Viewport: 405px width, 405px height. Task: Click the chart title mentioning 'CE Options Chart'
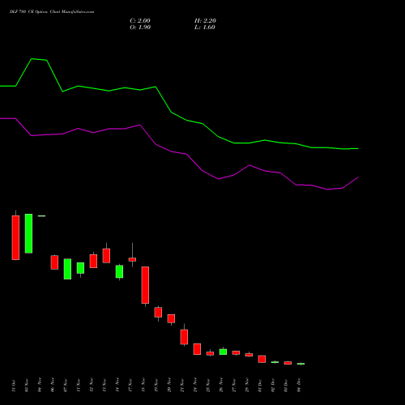pyautogui.click(x=52, y=12)
